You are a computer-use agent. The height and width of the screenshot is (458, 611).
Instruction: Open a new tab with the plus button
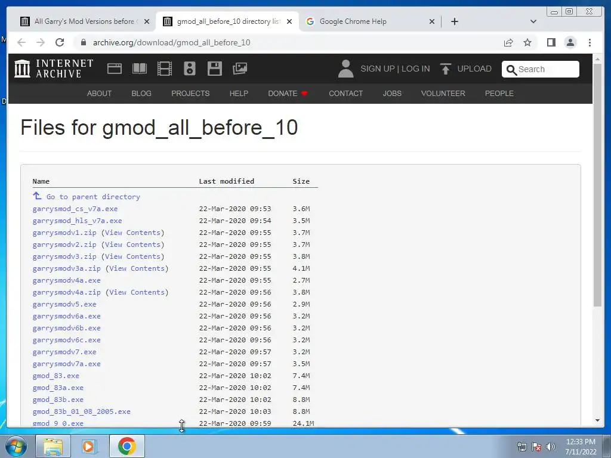(x=455, y=21)
